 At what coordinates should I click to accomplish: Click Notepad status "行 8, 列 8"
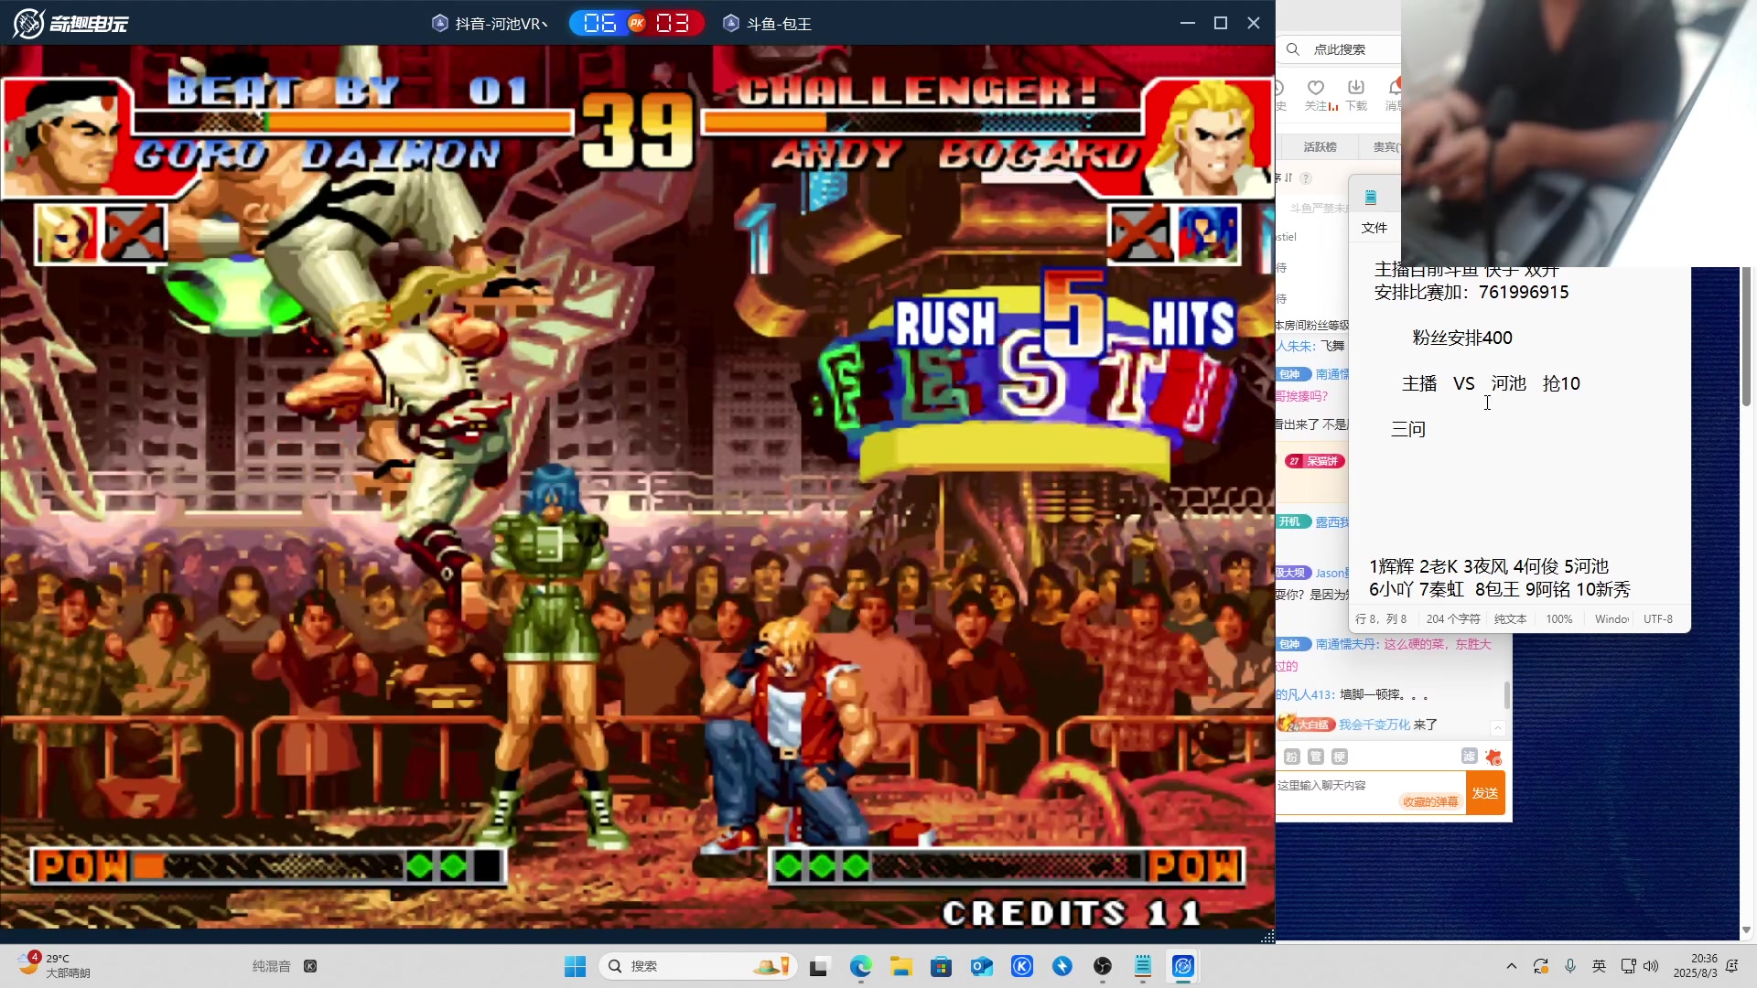coord(1381,619)
